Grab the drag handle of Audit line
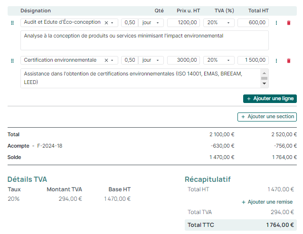The width and height of the screenshot is (303, 234). coord(12,23)
